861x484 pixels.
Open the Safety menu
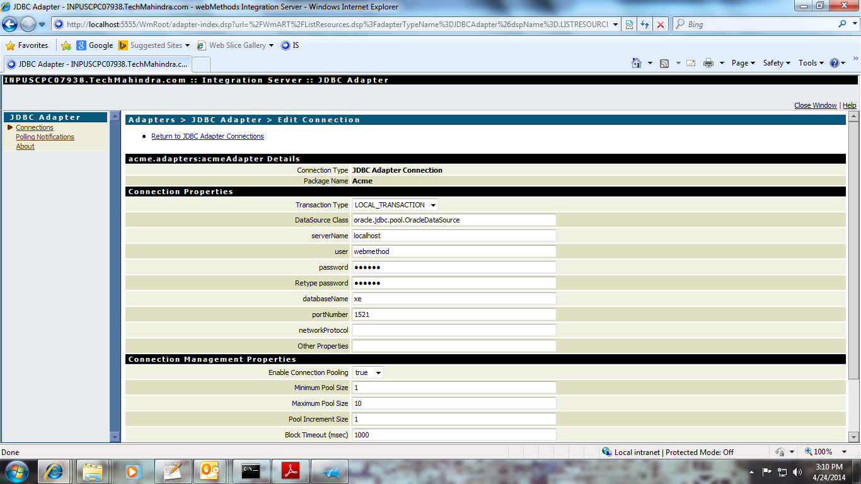click(x=777, y=63)
